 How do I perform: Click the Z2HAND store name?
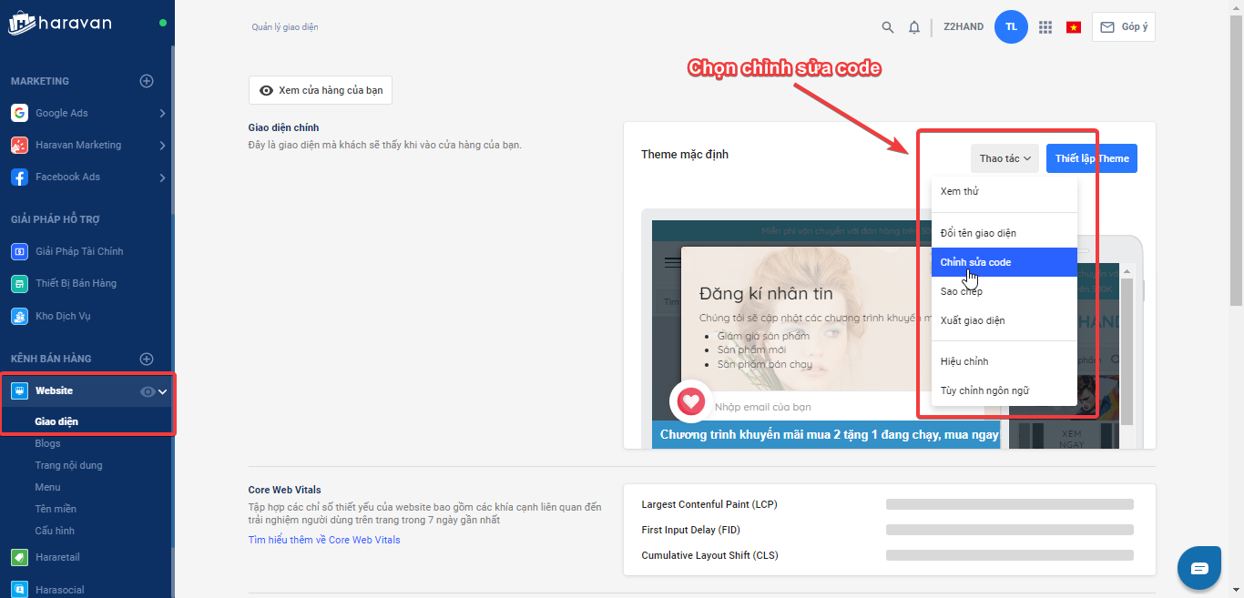964,27
